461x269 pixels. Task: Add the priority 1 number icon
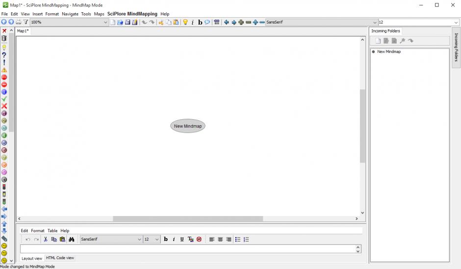[x=4, y=113]
